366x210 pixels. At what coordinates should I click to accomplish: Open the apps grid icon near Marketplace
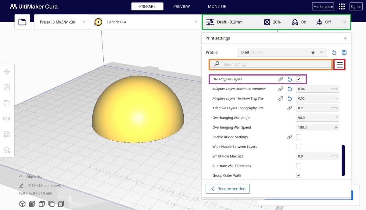pyautogui.click(x=342, y=6)
